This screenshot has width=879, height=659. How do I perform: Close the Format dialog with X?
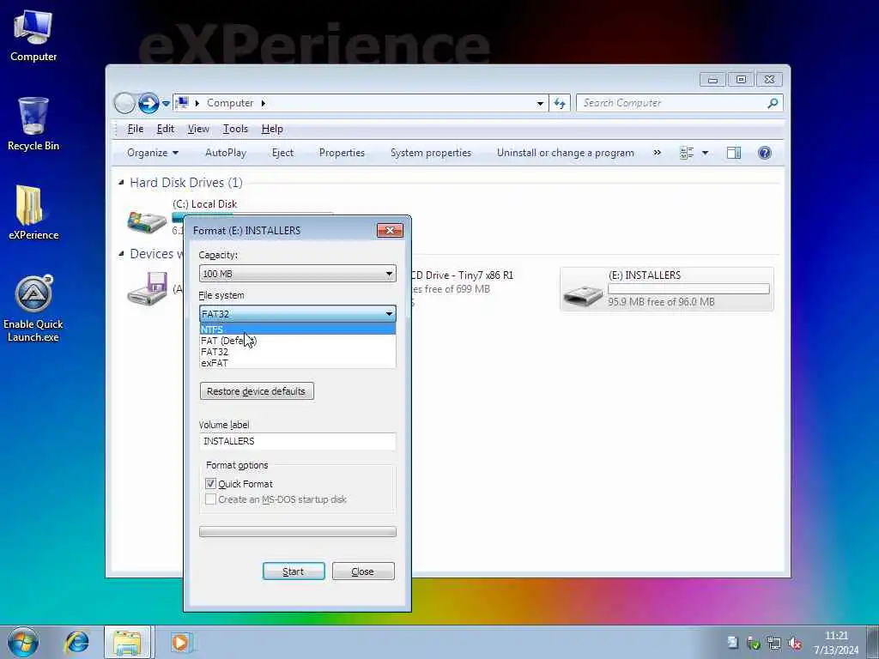click(x=391, y=230)
